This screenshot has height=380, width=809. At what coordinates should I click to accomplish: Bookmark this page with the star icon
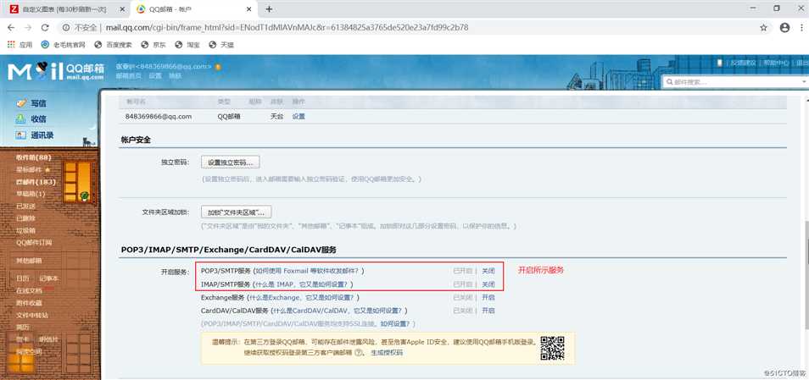763,27
